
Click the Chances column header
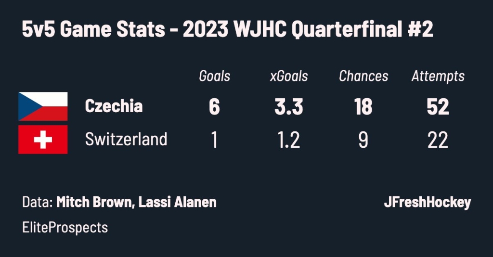(363, 76)
